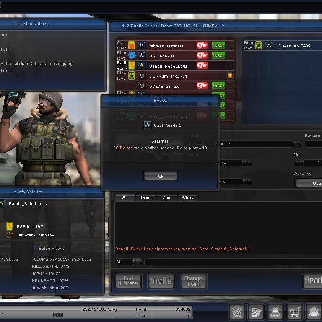This screenshot has width=322, height=322.
Task: Click the chat message input field
Action: click(x=233, y=262)
